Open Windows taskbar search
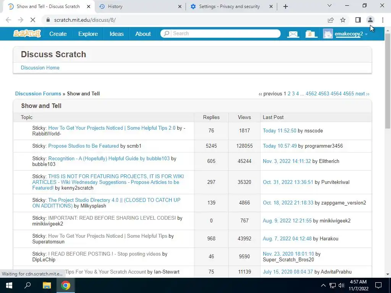This screenshot has height=293, width=391. tap(27, 285)
